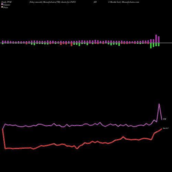Viewport: 172px width, 172px height.
Task: Click the '3M' volume value label
Action: coord(164,119)
